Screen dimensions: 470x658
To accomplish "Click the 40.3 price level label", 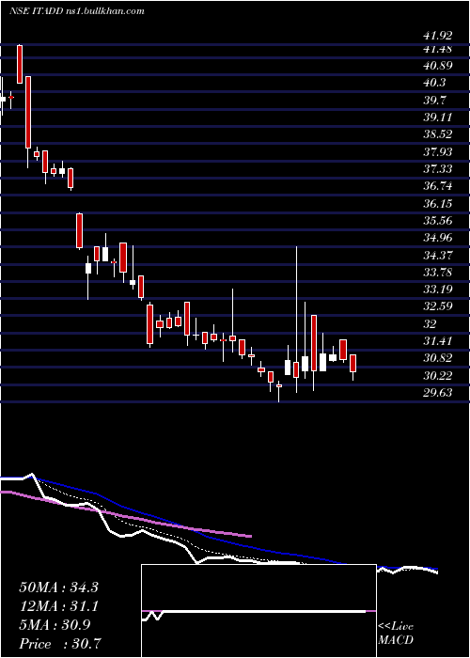I will click(x=434, y=83).
